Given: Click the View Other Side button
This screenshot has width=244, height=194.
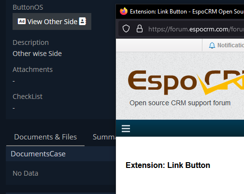Looking at the screenshot, I should 52,22.
